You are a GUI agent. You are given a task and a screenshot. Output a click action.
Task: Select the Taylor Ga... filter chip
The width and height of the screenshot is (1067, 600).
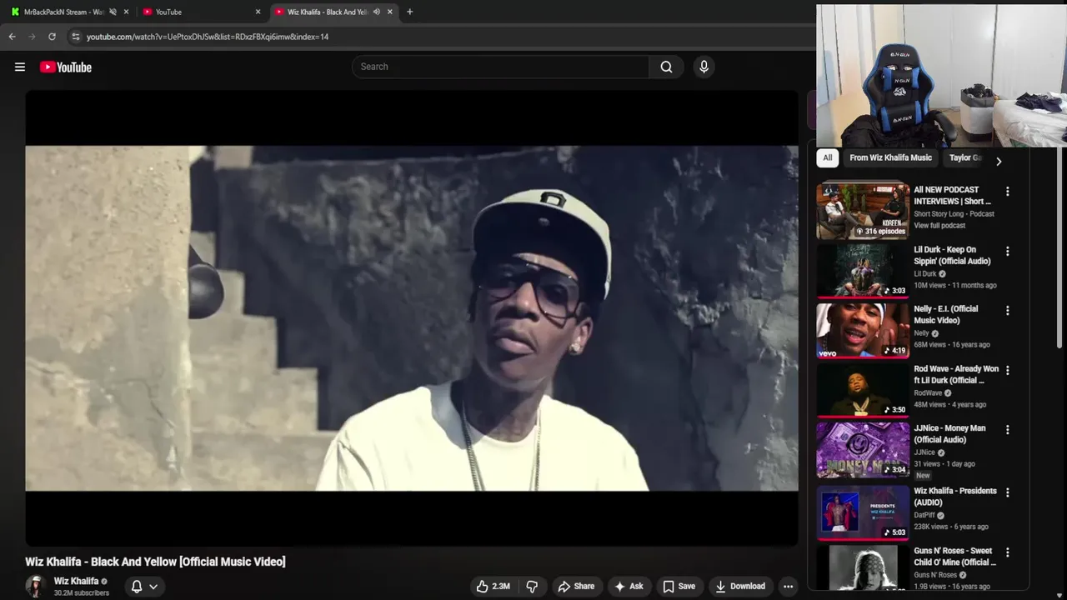pos(966,157)
